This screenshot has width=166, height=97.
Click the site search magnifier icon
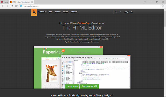pyautogui.click(x=116, y=12)
